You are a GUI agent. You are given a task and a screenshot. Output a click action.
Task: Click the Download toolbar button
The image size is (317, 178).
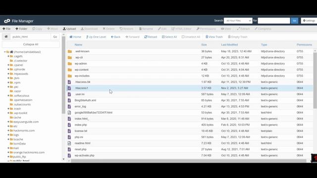[89, 29]
